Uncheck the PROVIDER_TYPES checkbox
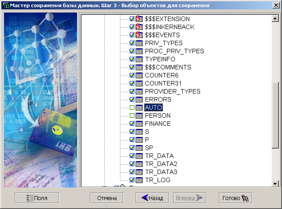This screenshot has width=282, height=209. (132, 91)
